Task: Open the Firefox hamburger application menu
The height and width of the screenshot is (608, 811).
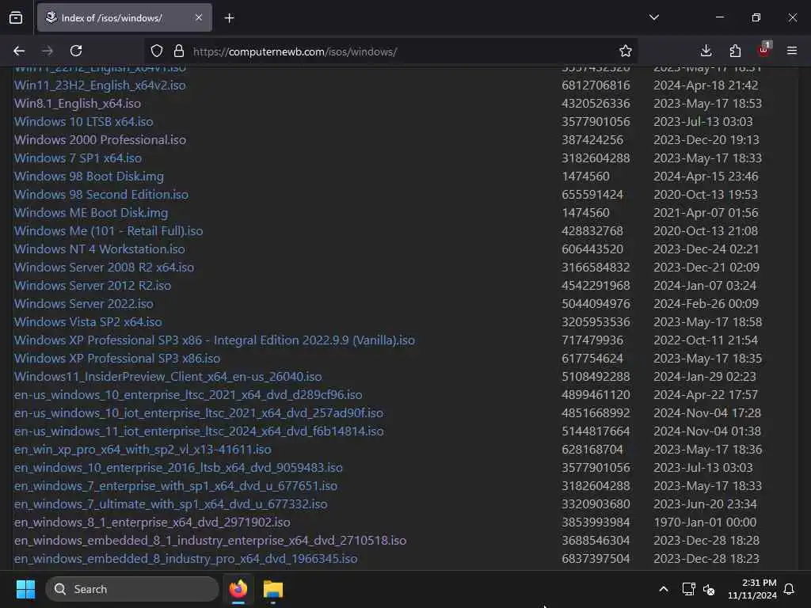Action: pos(792,51)
